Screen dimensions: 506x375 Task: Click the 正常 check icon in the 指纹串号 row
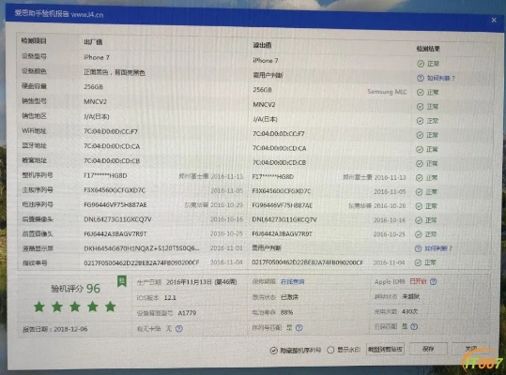pos(419,262)
